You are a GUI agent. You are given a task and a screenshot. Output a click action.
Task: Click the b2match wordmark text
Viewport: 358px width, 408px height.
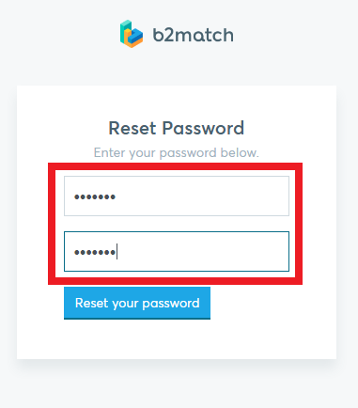[193, 35]
